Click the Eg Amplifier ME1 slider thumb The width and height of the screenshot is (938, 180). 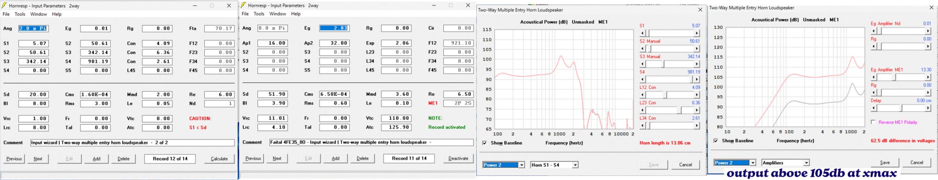click(x=893, y=77)
